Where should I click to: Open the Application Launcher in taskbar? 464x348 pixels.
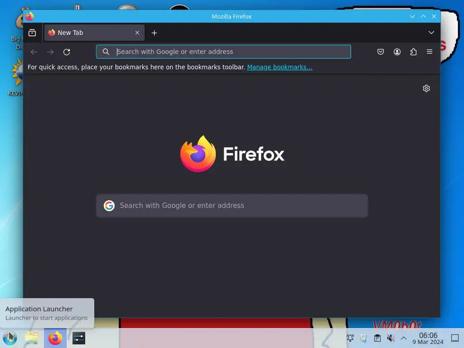point(10,338)
